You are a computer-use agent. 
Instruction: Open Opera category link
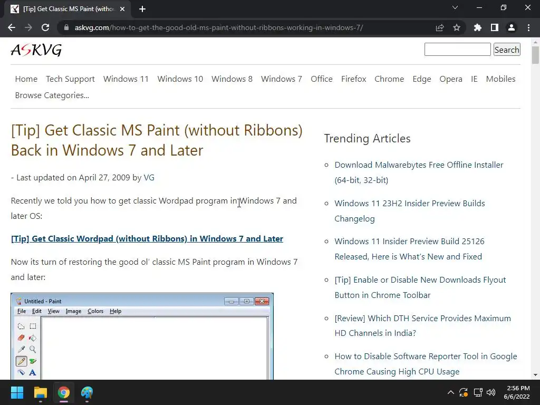click(x=451, y=79)
